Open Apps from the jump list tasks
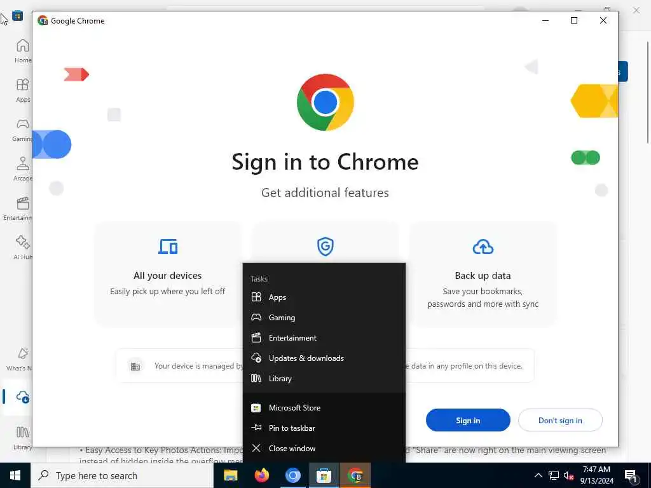 click(x=324, y=297)
